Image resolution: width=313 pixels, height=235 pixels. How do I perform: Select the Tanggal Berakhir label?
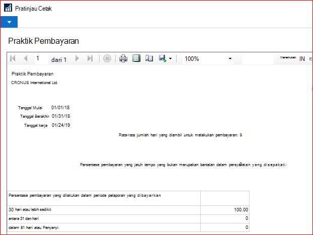(35, 116)
